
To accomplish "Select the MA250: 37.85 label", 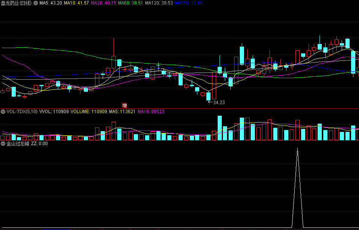I will coord(189,3).
